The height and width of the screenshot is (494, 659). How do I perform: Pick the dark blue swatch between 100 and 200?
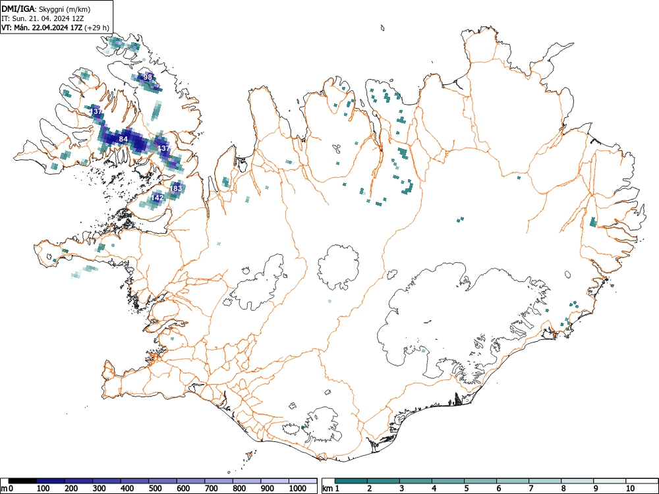point(51,481)
